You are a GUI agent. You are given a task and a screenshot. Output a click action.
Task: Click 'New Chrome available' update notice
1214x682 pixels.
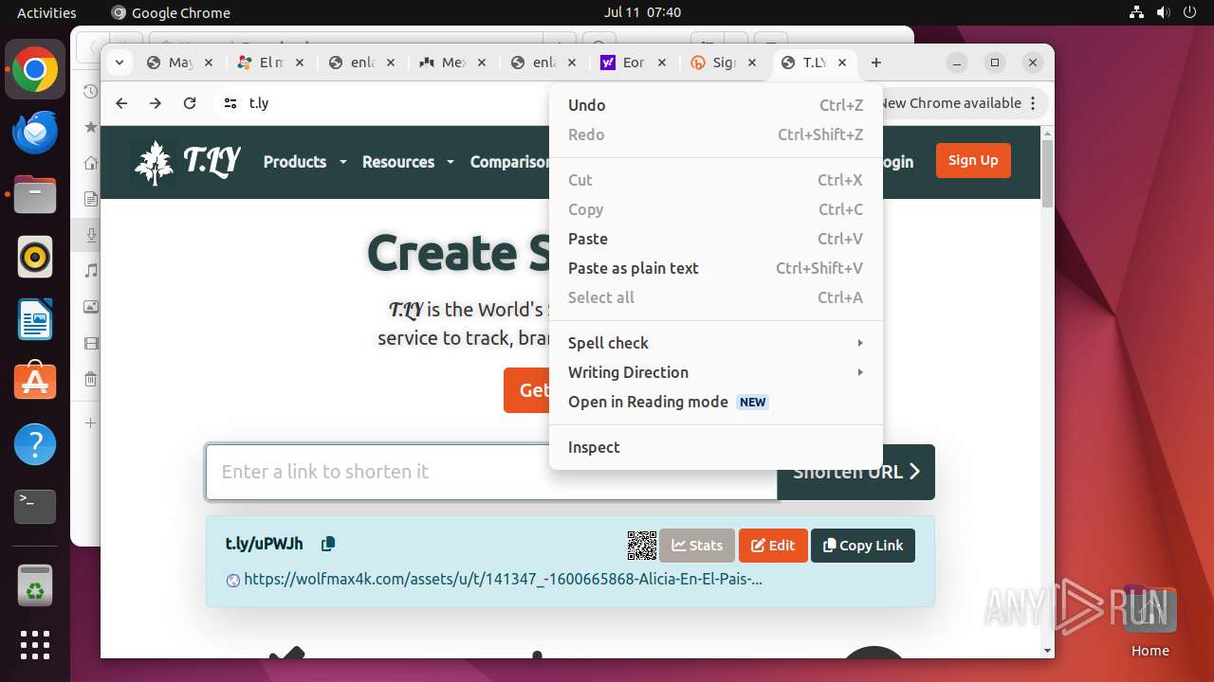(x=950, y=103)
